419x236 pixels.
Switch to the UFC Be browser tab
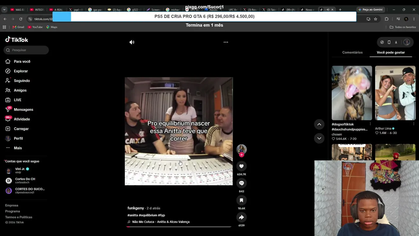point(233,10)
